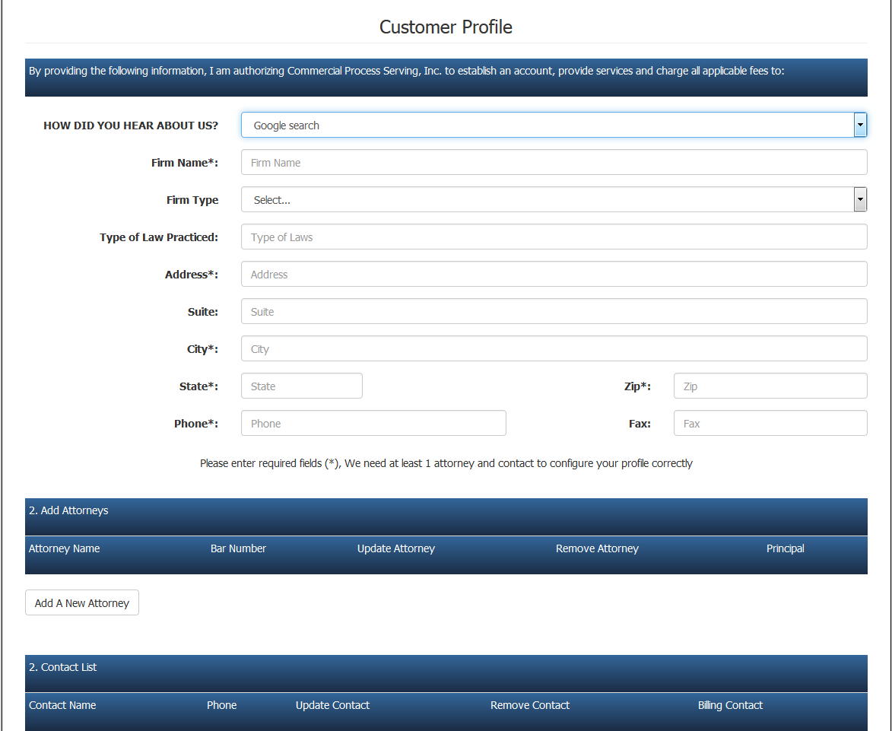The image size is (892, 731).
Task: Select the Suite text box
Action: click(554, 312)
